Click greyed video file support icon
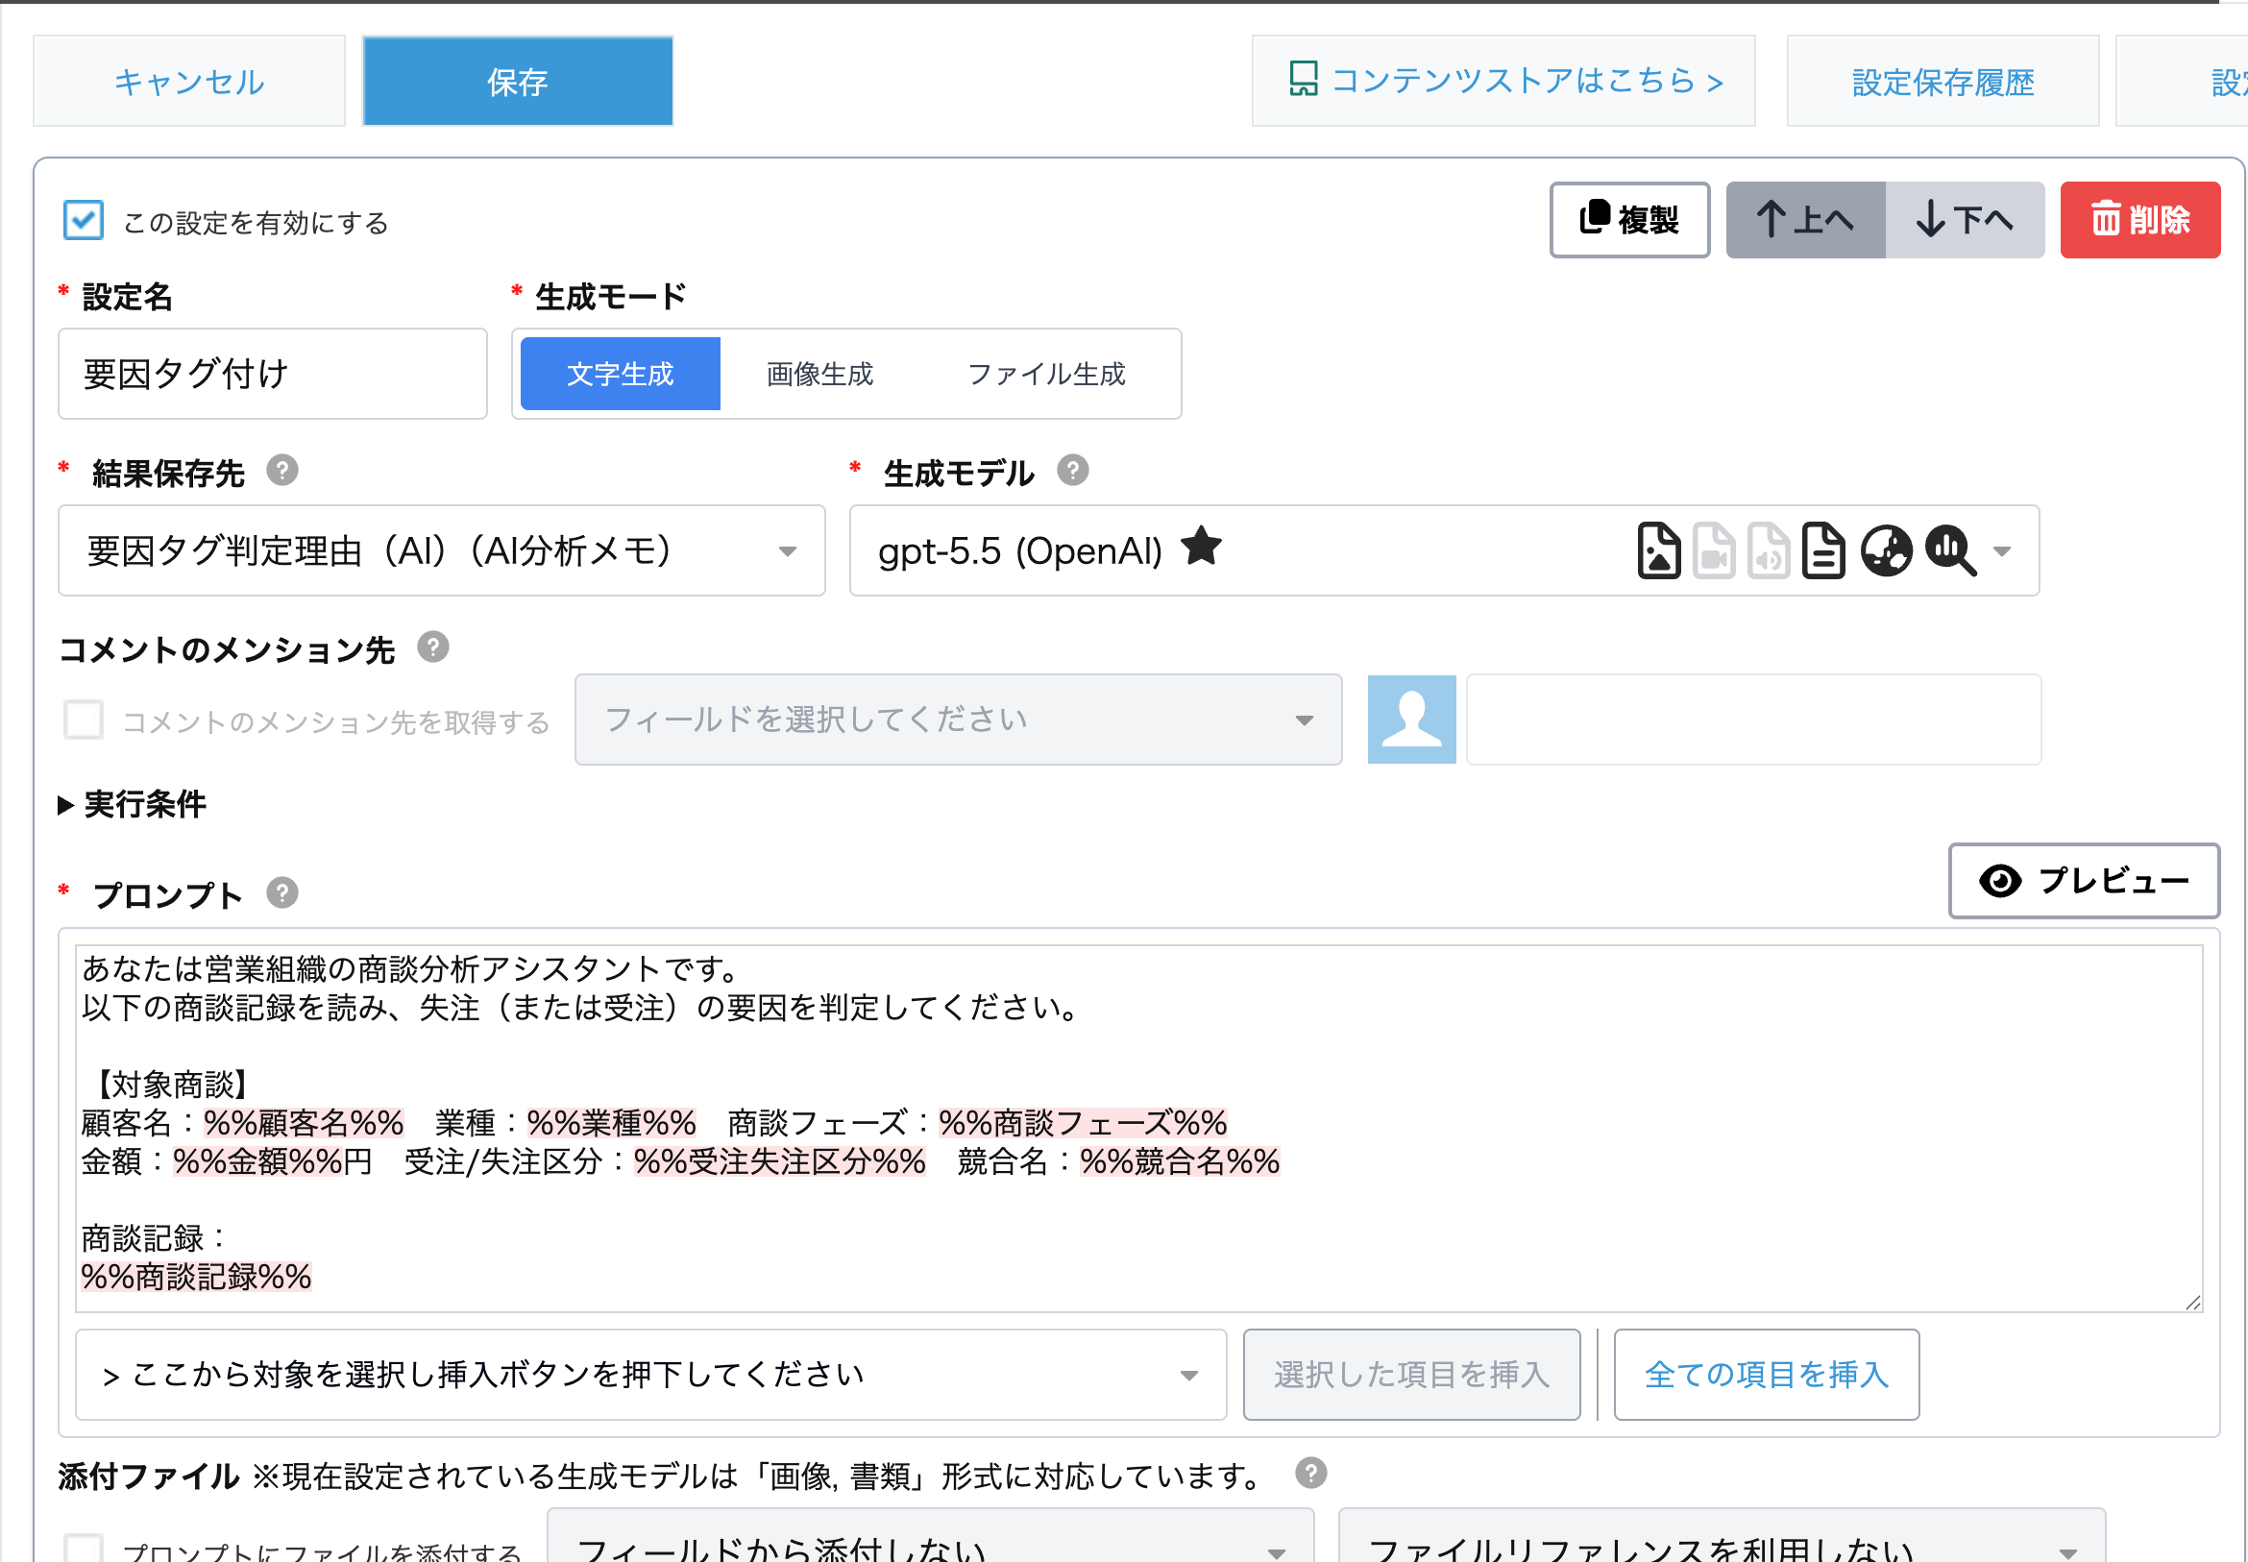The width and height of the screenshot is (2248, 1562). pos(1714,551)
